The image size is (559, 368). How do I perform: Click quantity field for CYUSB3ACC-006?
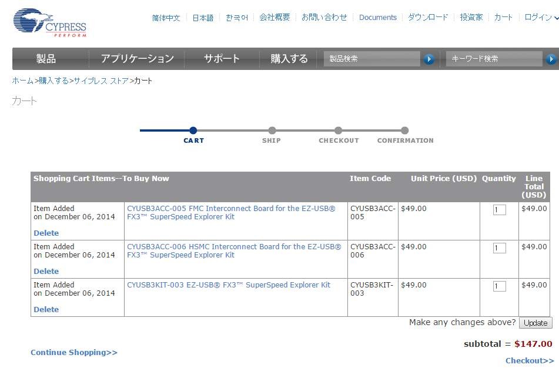[x=500, y=248]
